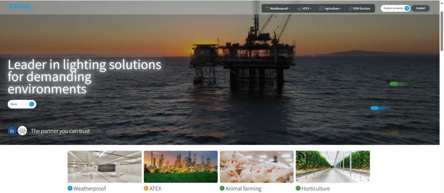Image resolution: width=444 pixels, height=193 pixels.
Task: Click the EU flag badge
Action: (x=12, y=131)
